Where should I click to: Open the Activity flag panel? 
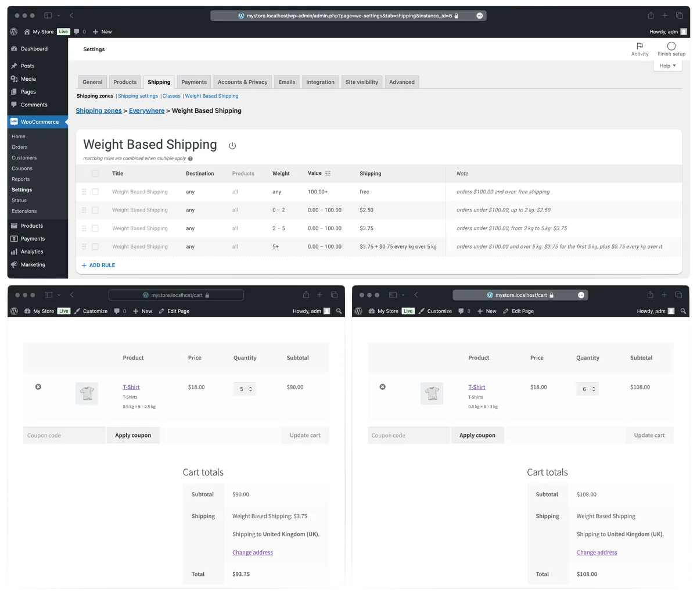(639, 49)
